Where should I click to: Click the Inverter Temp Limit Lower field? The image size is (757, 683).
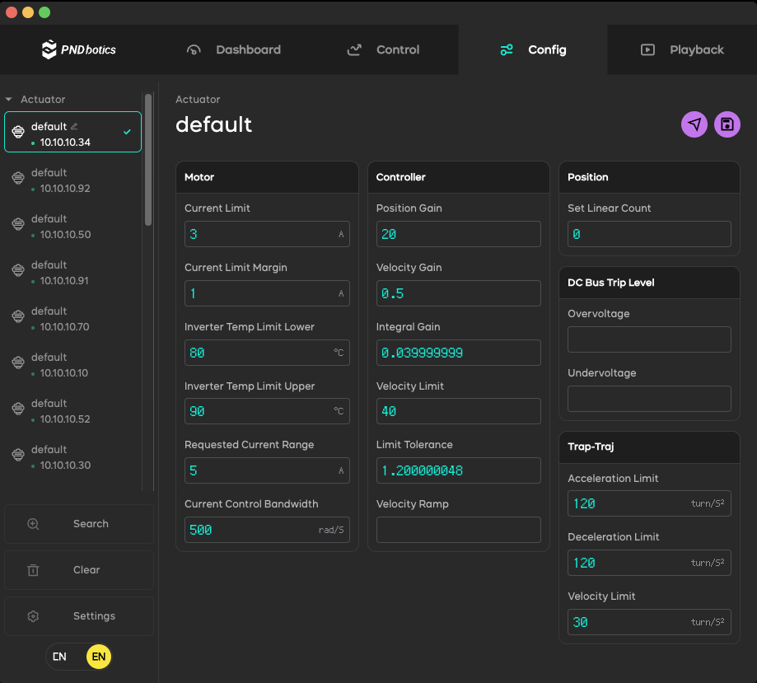click(x=267, y=353)
